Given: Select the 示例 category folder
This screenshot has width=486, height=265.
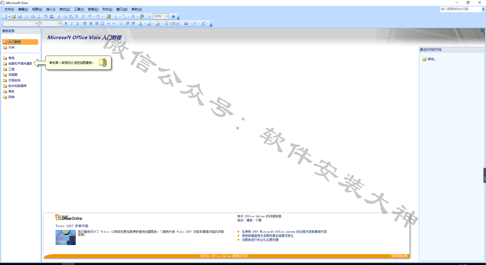Looking at the screenshot, I should point(11,48).
